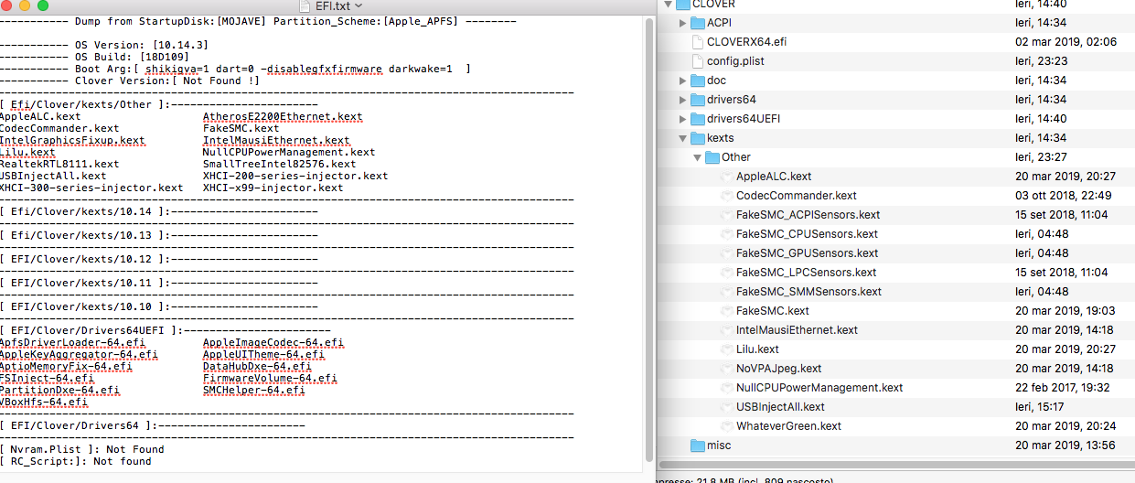Click the EFI.txt window title
Screen dimensions: 1135x483
point(335,5)
